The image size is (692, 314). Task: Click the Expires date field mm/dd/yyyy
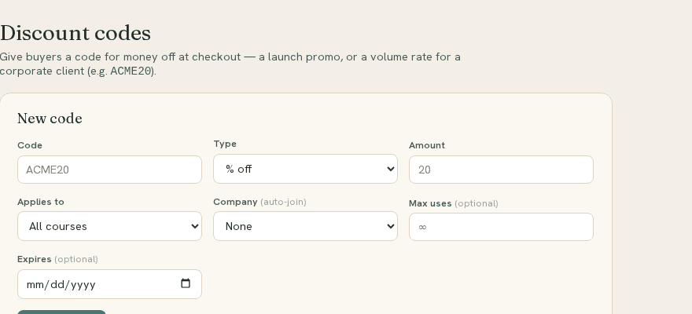tap(109, 284)
